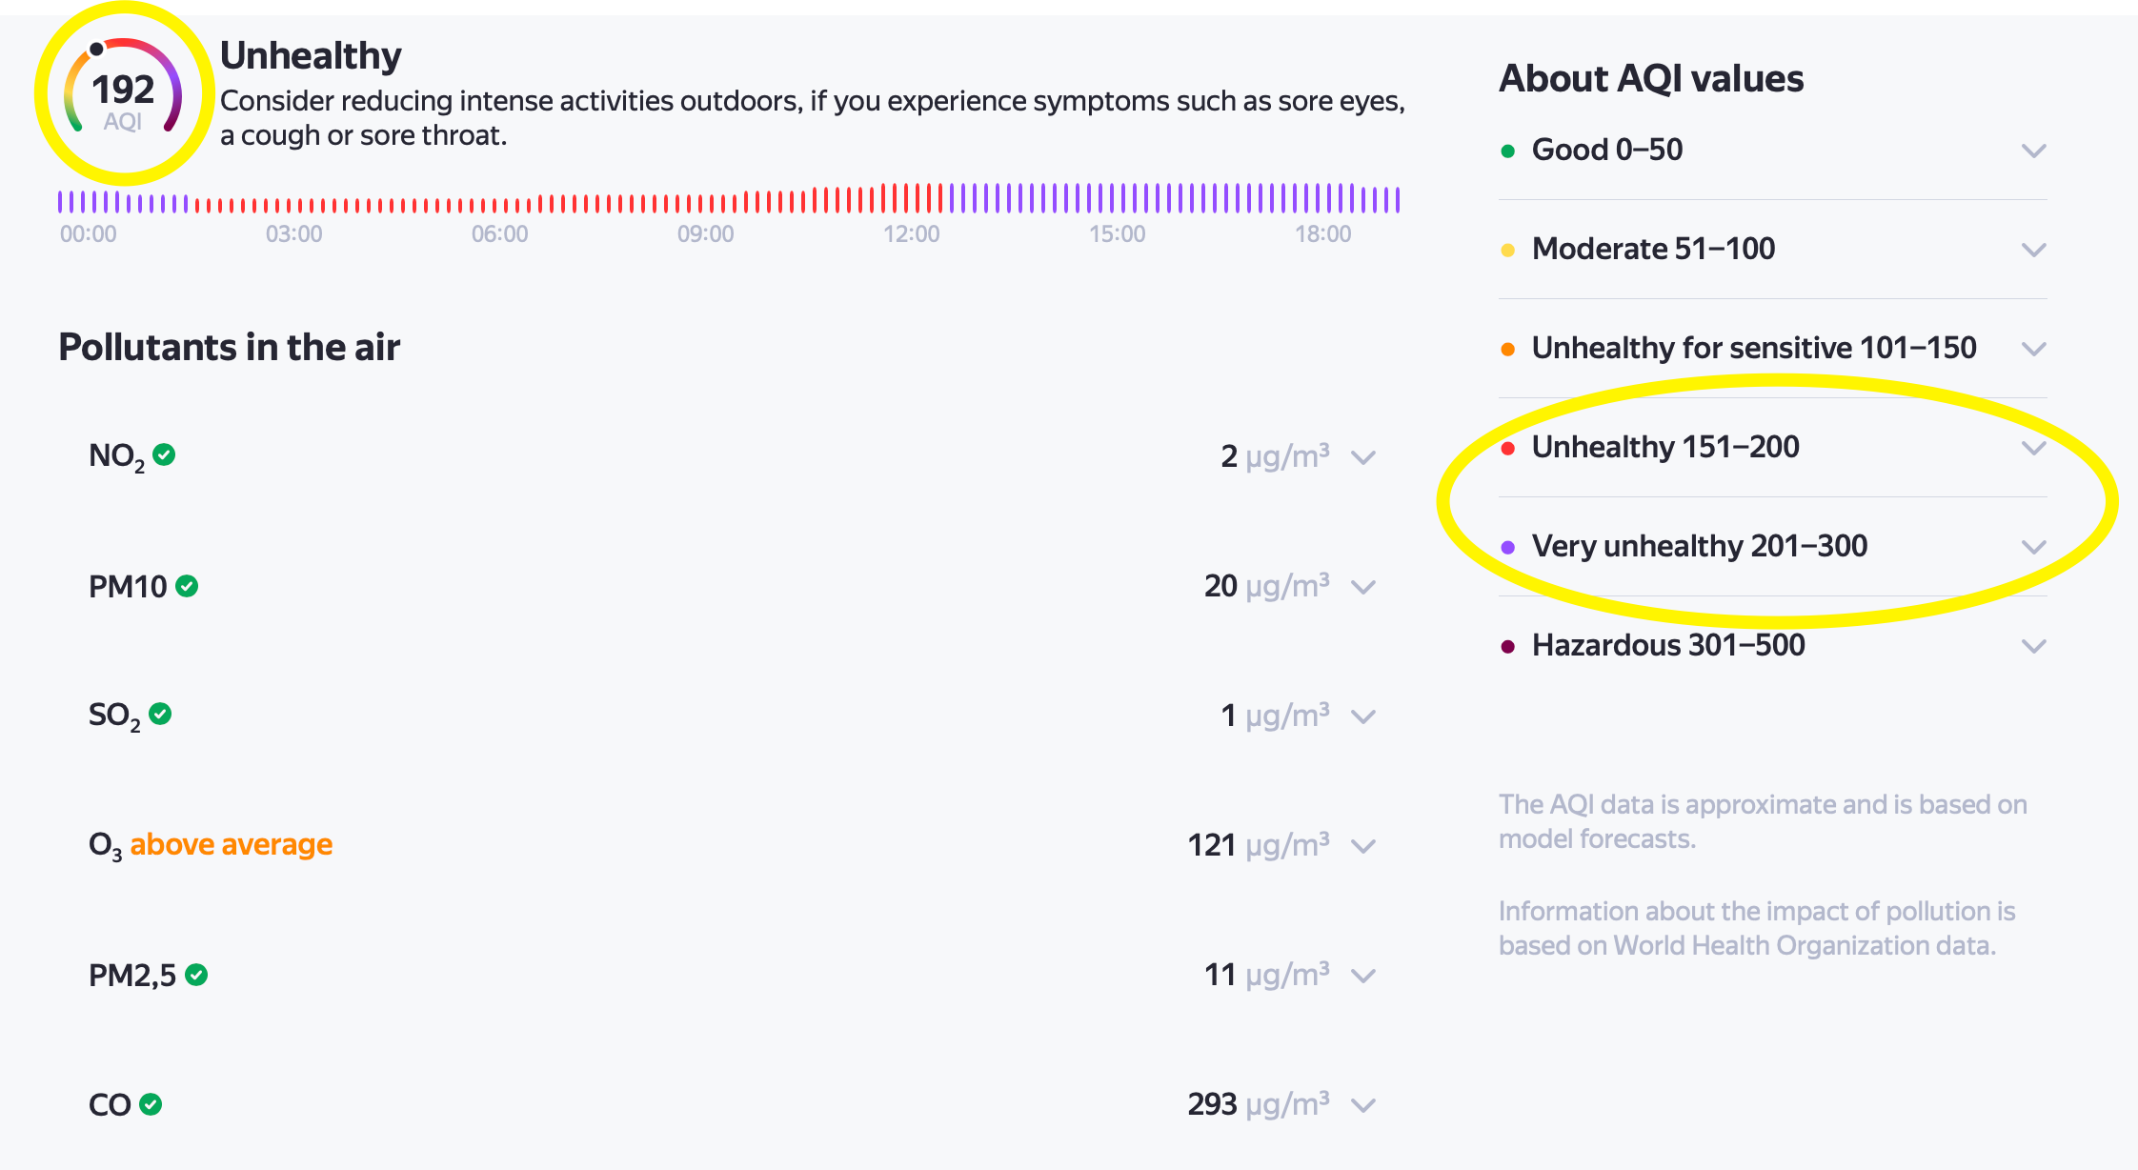
Task: Click the red dot beside Unhealthy 151–200
Action: (1507, 448)
